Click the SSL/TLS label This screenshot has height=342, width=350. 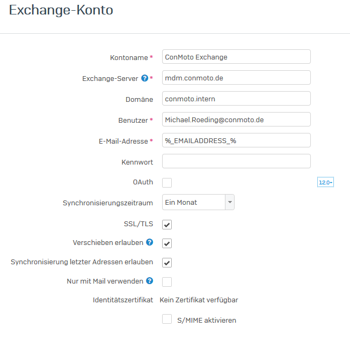[x=138, y=224]
